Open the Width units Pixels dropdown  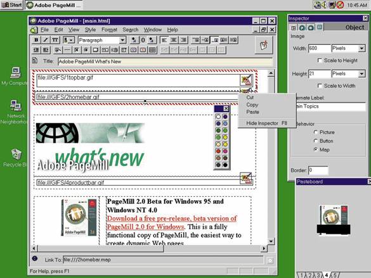coord(361,48)
